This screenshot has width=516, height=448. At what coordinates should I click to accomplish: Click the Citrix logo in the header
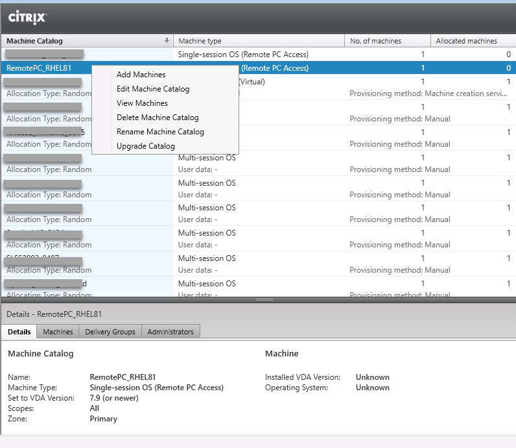(27, 17)
